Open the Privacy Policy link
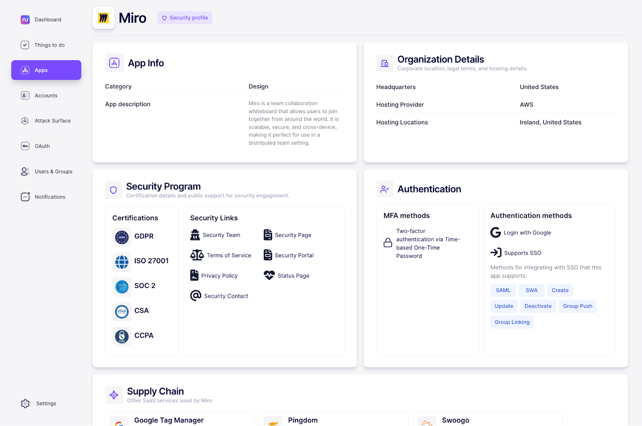Image resolution: width=642 pixels, height=426 pixels. (x=219, y=276)
